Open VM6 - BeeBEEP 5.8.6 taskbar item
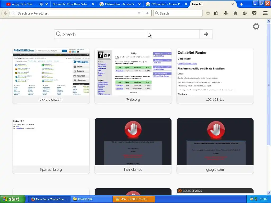271x203 pixels. (x=134, y=199)
